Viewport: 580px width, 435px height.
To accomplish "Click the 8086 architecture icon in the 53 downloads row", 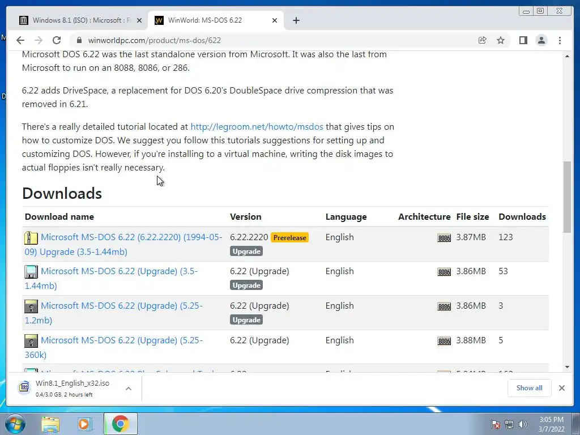I will (444, 272).
